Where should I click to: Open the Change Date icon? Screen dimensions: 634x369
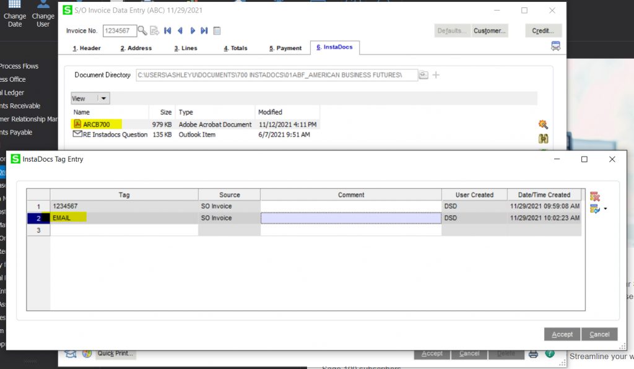tap(15, 14)
